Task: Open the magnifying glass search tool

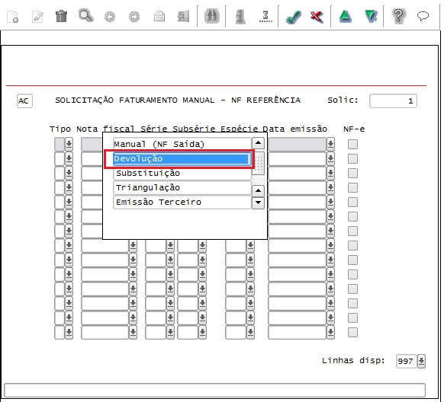Action: point(85,16)
